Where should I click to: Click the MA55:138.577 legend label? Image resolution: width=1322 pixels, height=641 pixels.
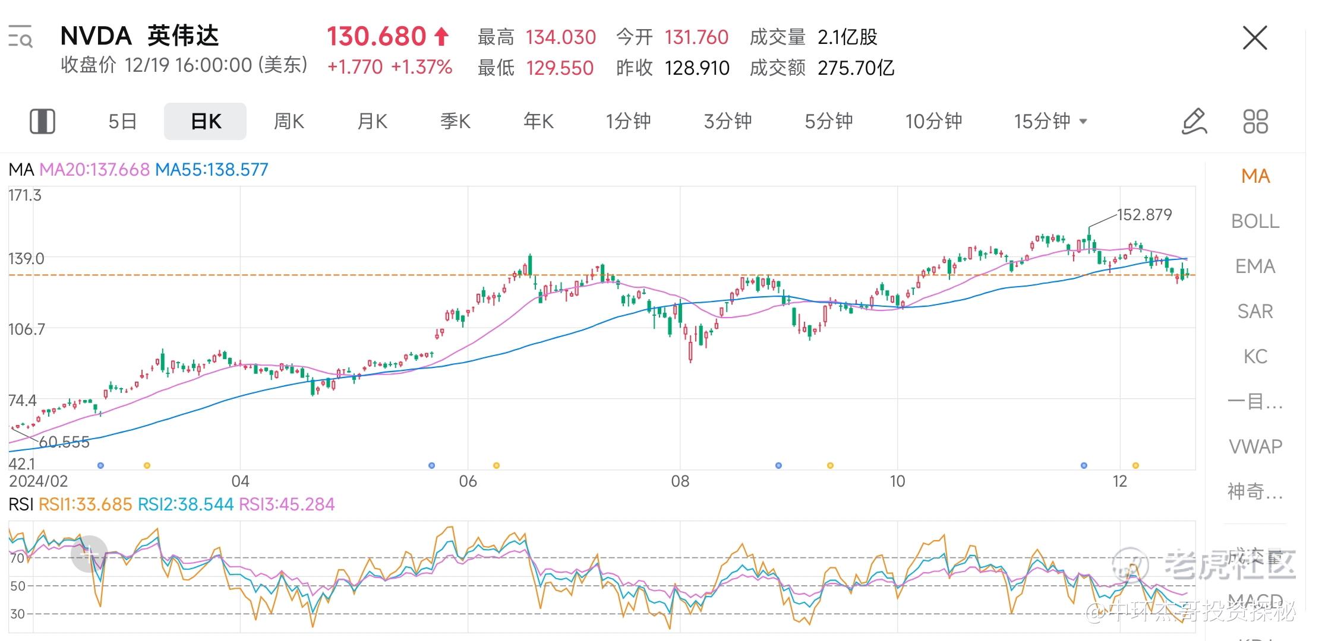212,170
